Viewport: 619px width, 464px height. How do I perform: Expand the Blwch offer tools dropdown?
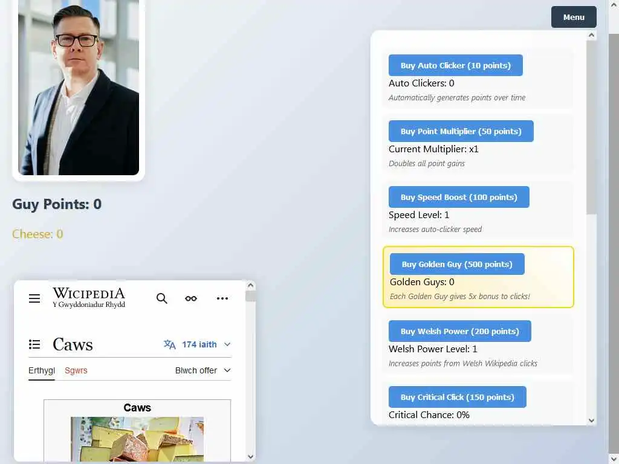[x=203, y=370]
